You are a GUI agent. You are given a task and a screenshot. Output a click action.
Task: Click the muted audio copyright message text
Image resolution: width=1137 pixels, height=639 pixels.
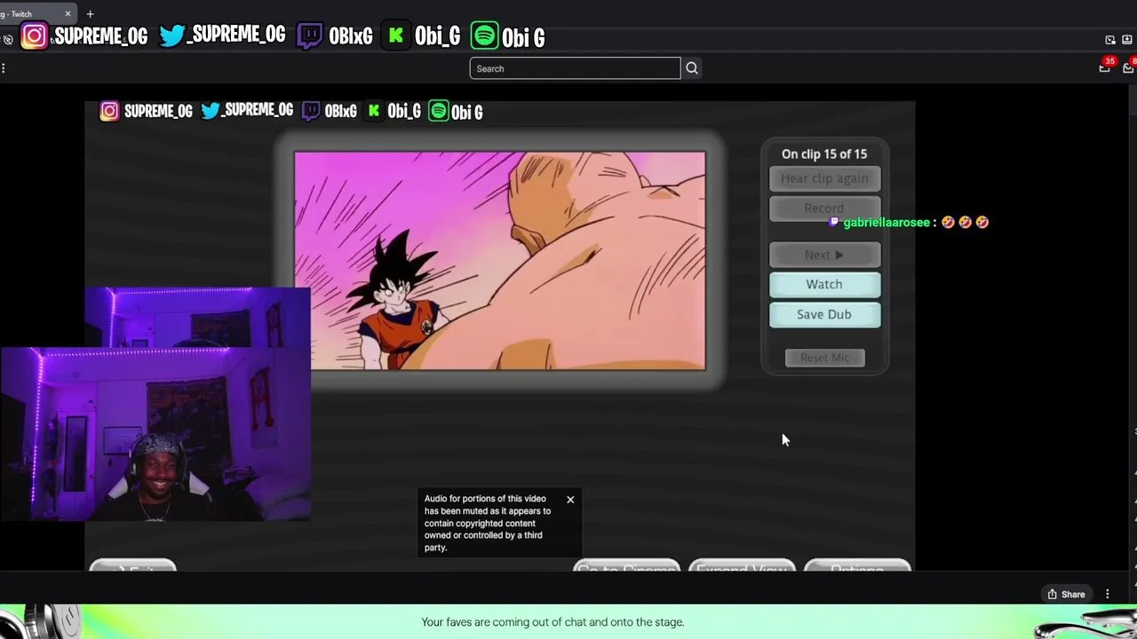tap(488, 523)
